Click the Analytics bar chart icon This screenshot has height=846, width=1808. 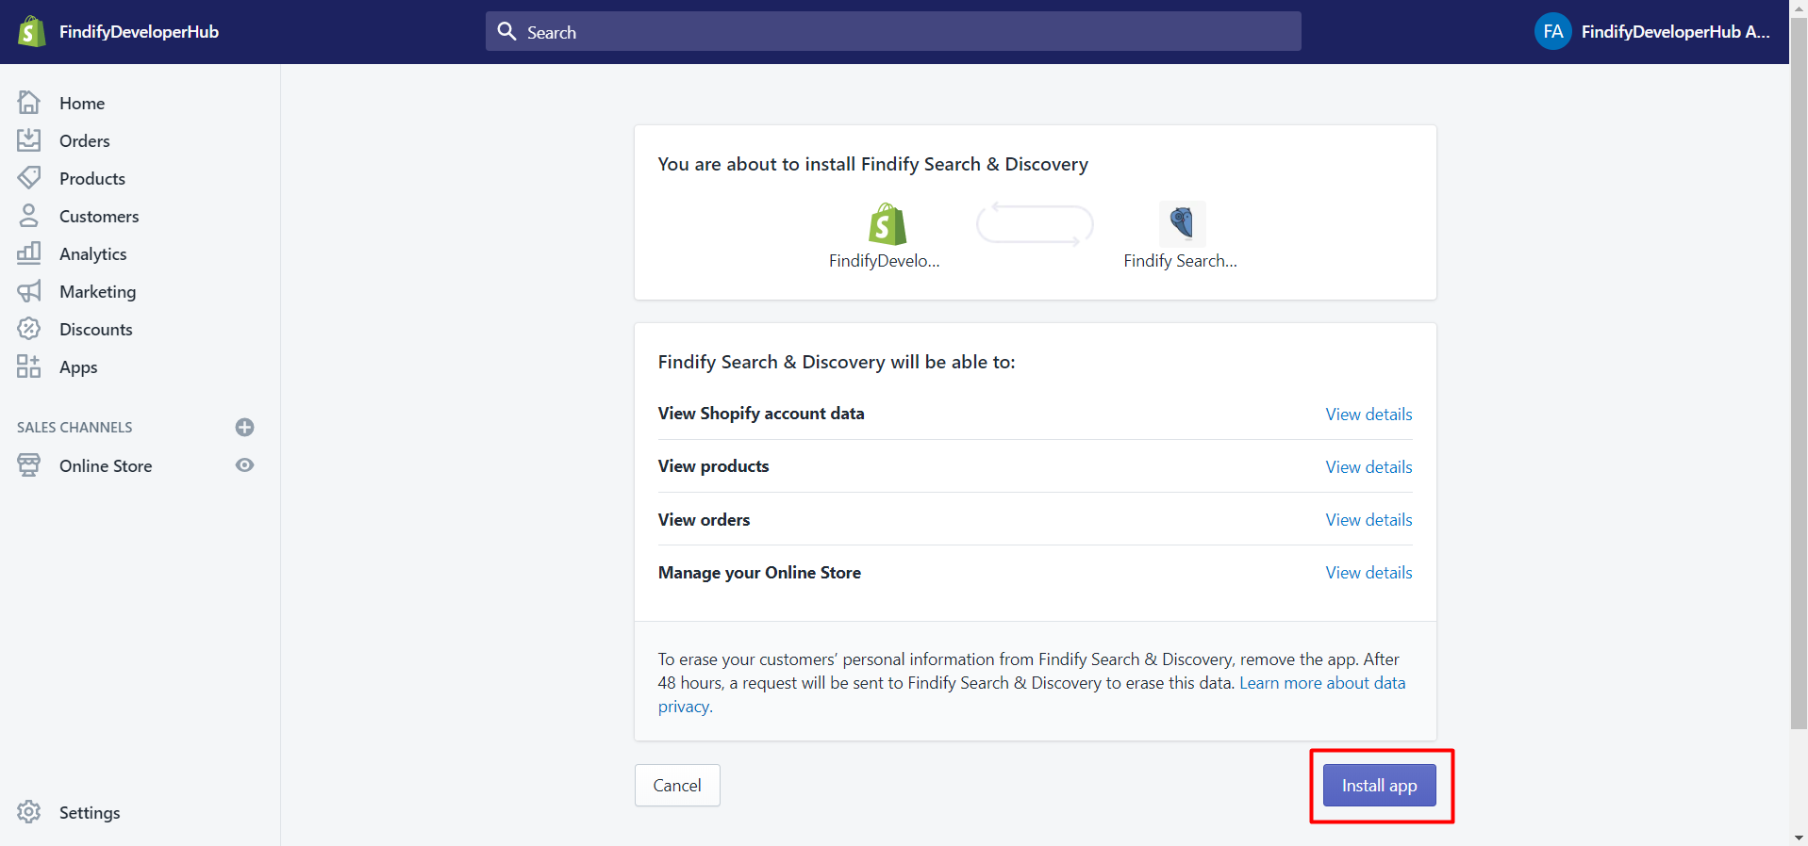point(29,252)
